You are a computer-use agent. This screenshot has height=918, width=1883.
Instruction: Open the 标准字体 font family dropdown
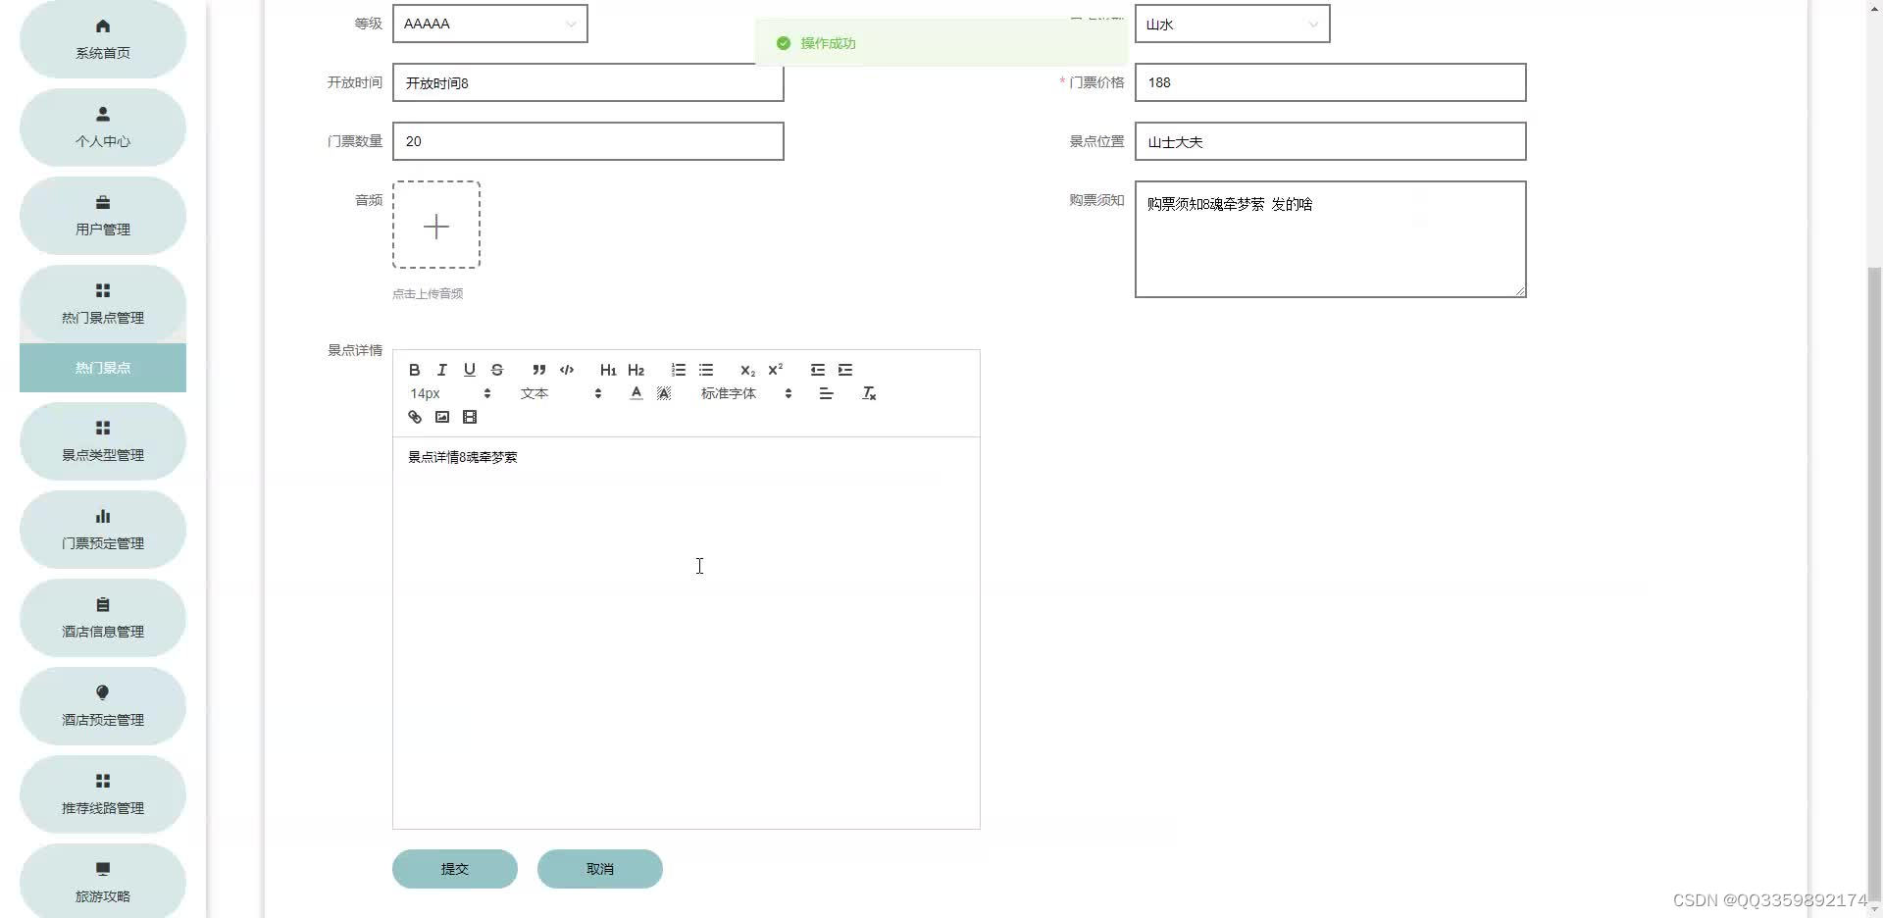click(745, 393)
